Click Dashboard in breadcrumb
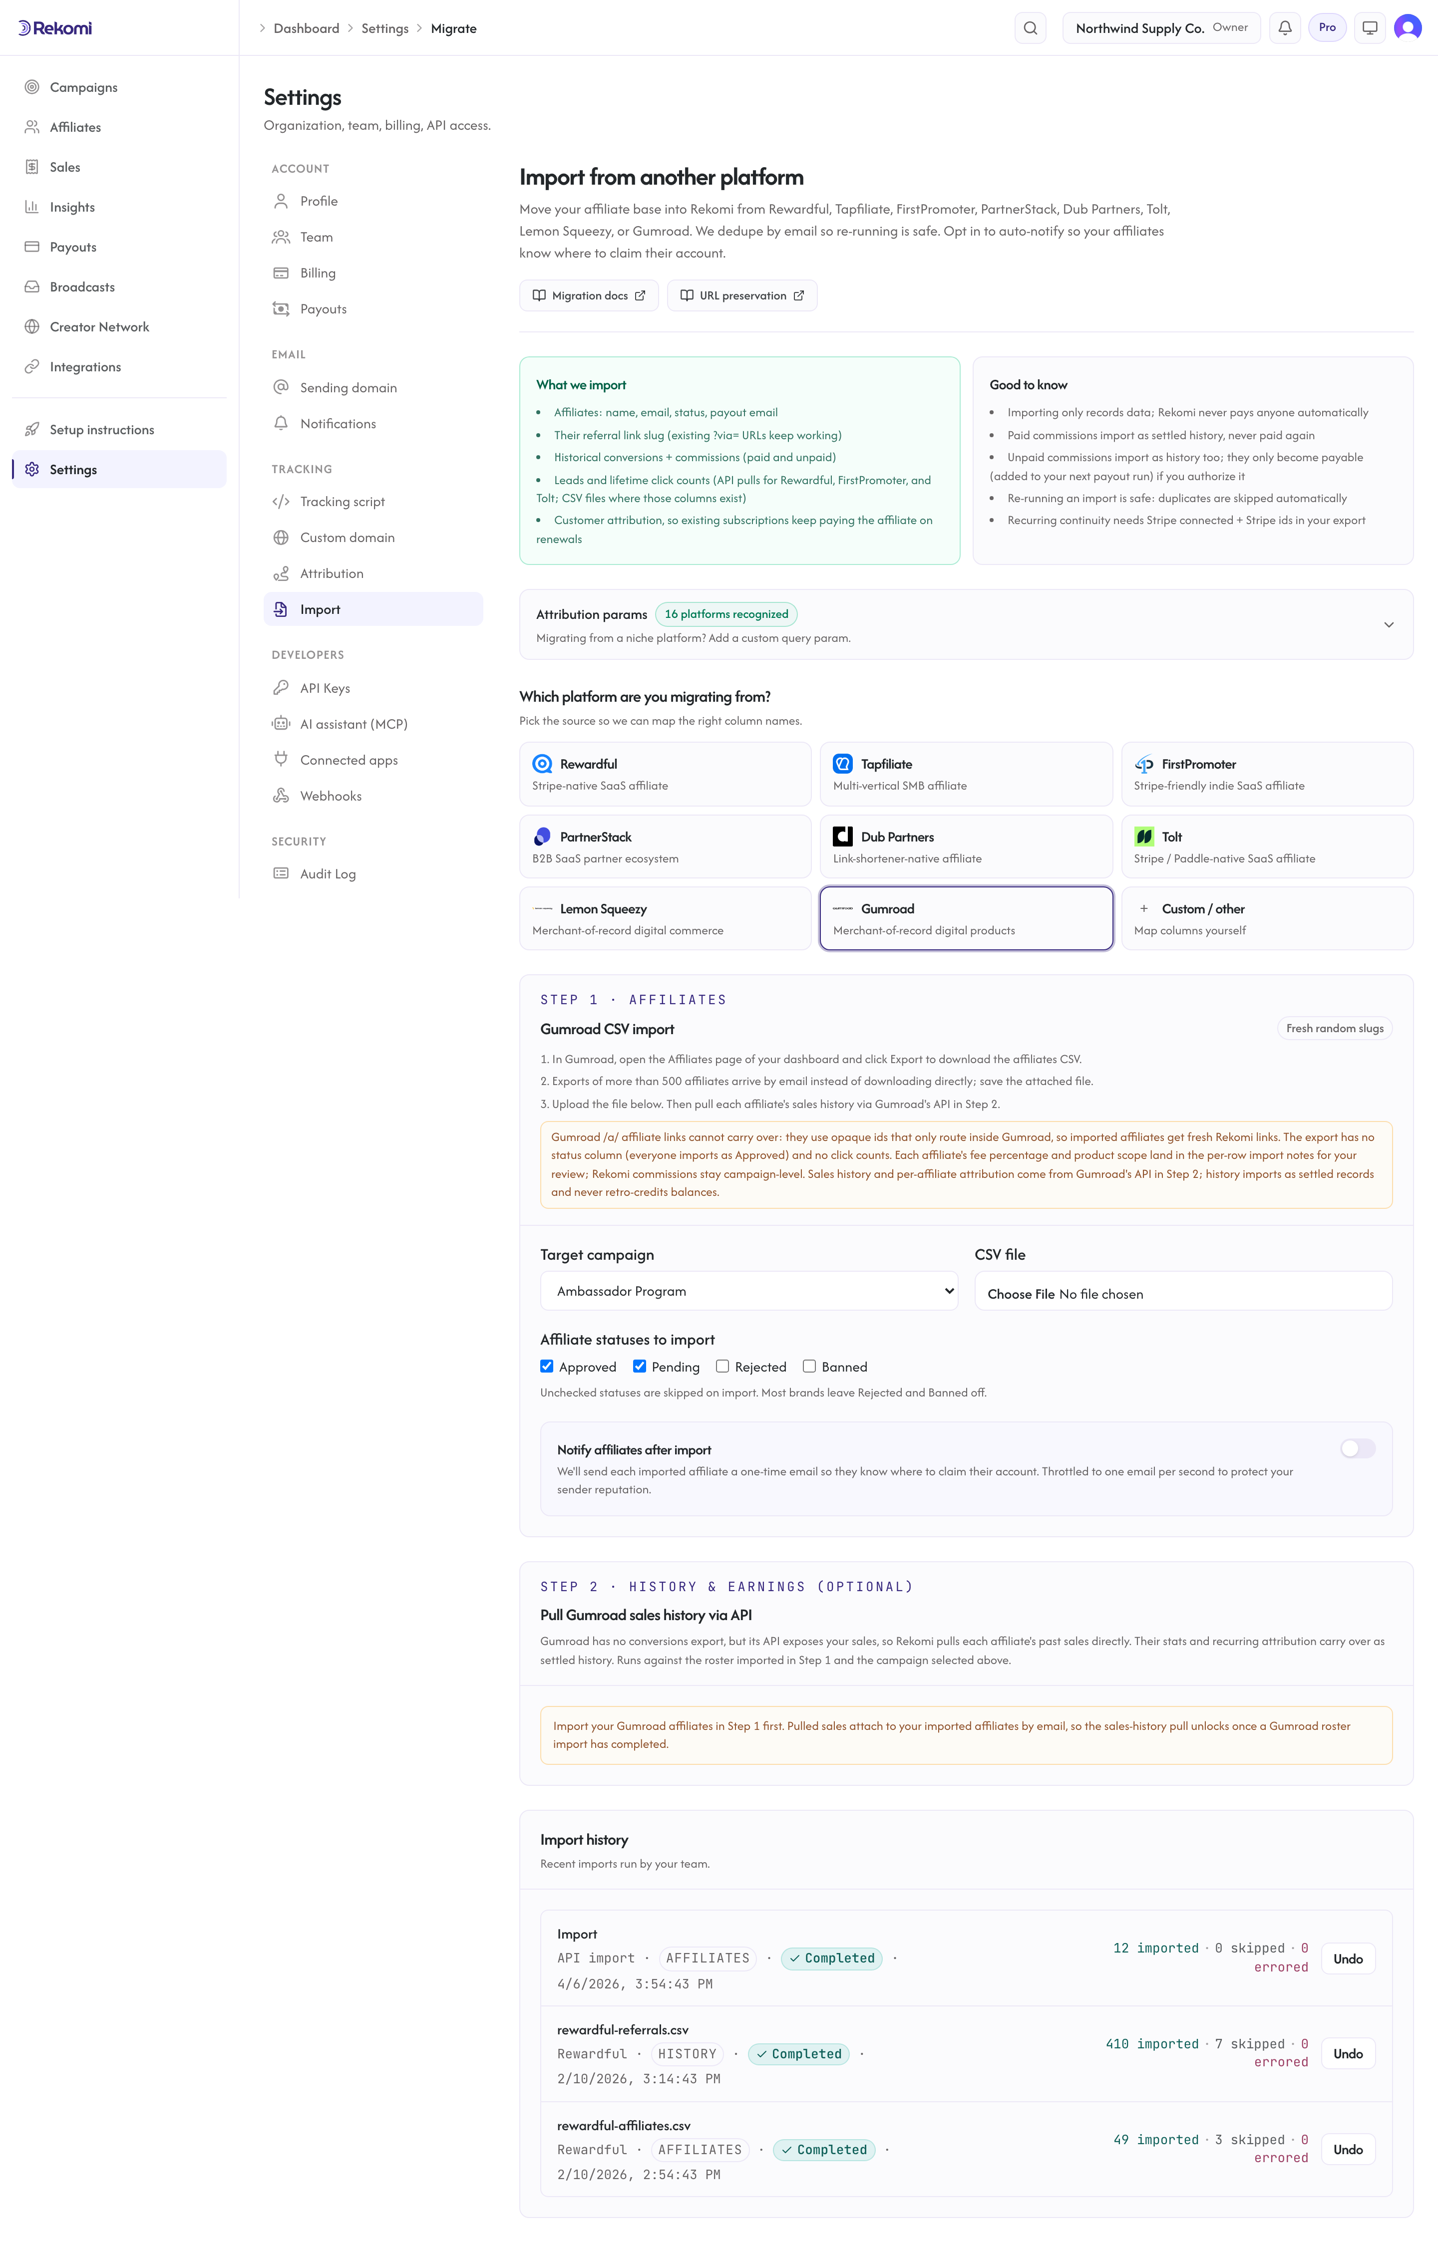Screen dimensions: 1438x2242 (x=306, y=28)
